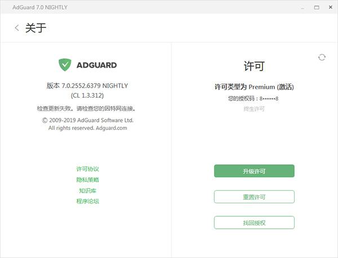This screenshot has height=258, width=338.
Task: Go back using the arrow beside 关于
Action: [17, 28]
